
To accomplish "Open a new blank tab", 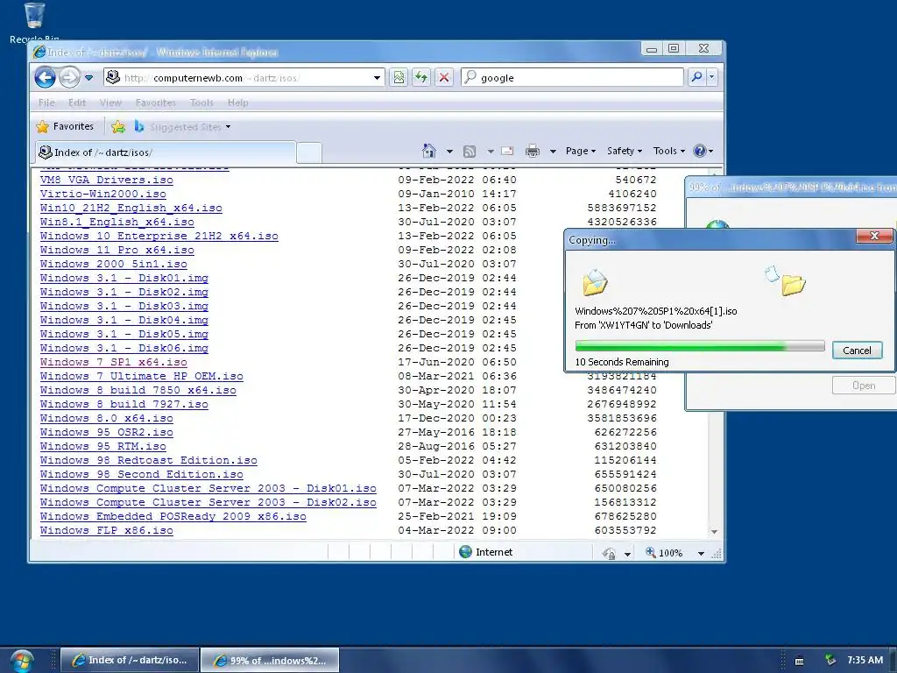I will coord(309,153).
